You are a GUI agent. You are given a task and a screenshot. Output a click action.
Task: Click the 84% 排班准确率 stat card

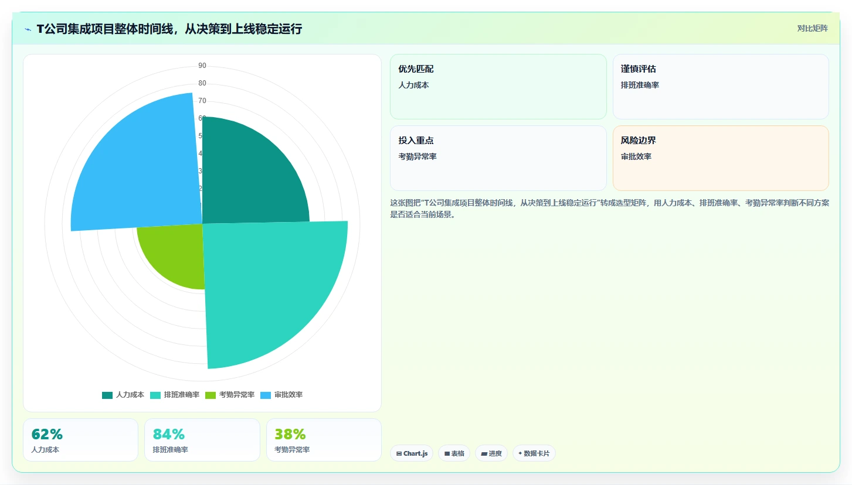tap(202, 440)
